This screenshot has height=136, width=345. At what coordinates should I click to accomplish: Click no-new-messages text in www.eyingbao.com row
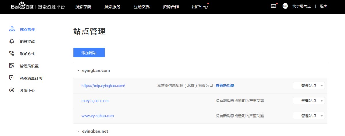point(240,116)
